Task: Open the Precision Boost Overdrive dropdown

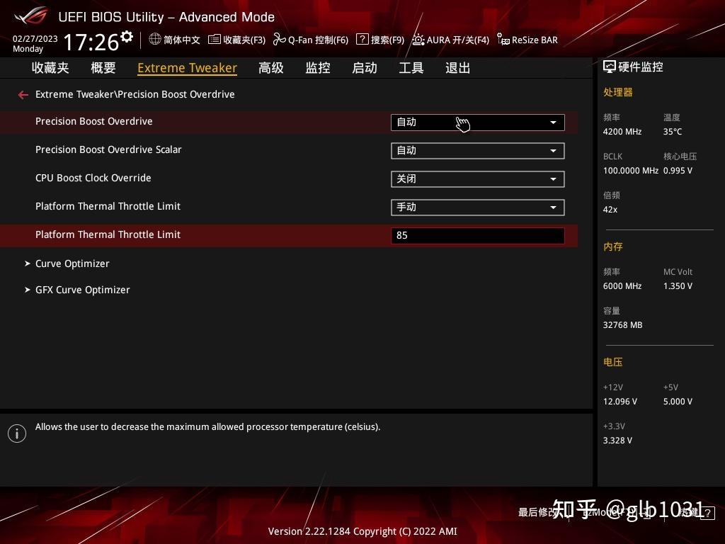Action: pyautogui.click(x=478, y=122)
